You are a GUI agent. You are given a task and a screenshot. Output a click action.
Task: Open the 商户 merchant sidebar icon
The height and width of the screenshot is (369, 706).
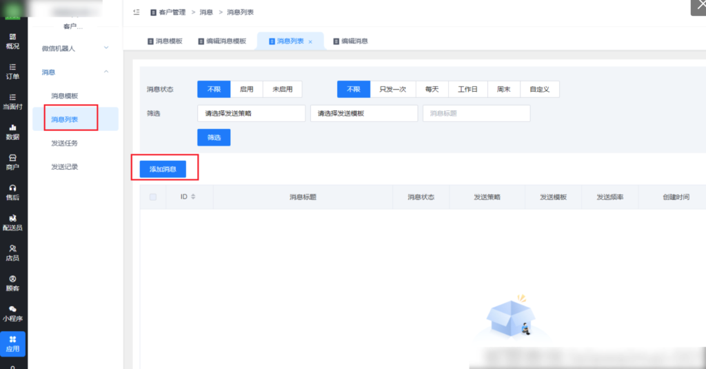pos(12,162)
